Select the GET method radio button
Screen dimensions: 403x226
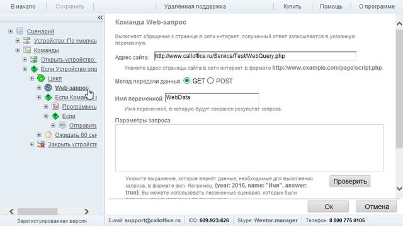coord(187,81)
